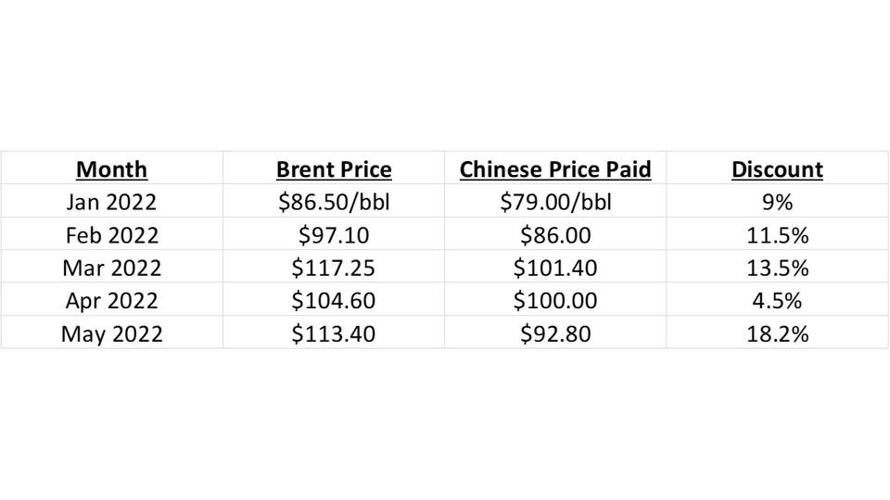Select the $86.50/bbl Brent price cell
Screen dimensions: 890x500
point(334,202)
